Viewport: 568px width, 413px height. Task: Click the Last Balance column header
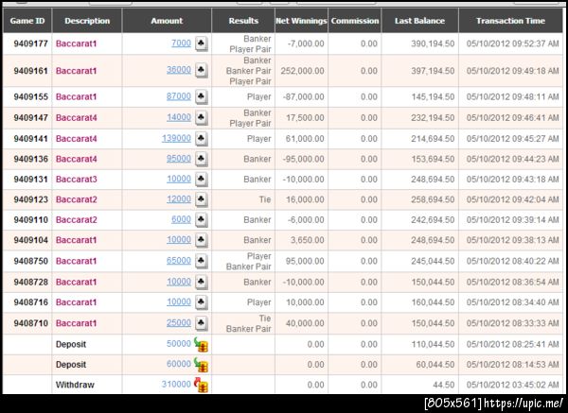419,21
